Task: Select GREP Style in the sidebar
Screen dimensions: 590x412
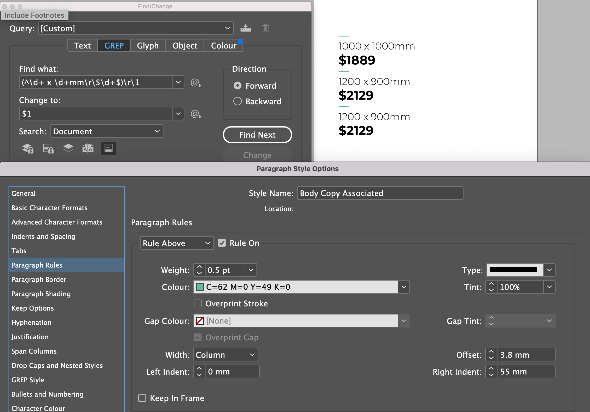Action: pyautogui.click(x=28, y=380)
